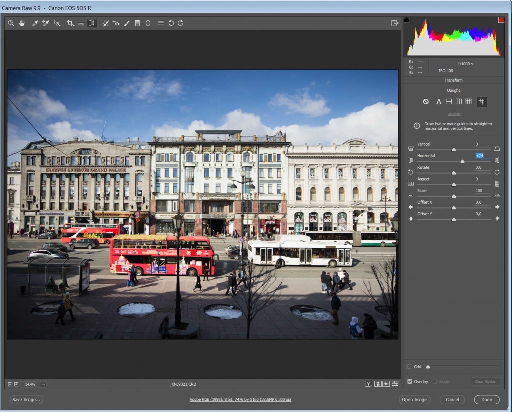Open workflow options link Adobe RGB
512x412 pixels.
[x=240, y=400]
